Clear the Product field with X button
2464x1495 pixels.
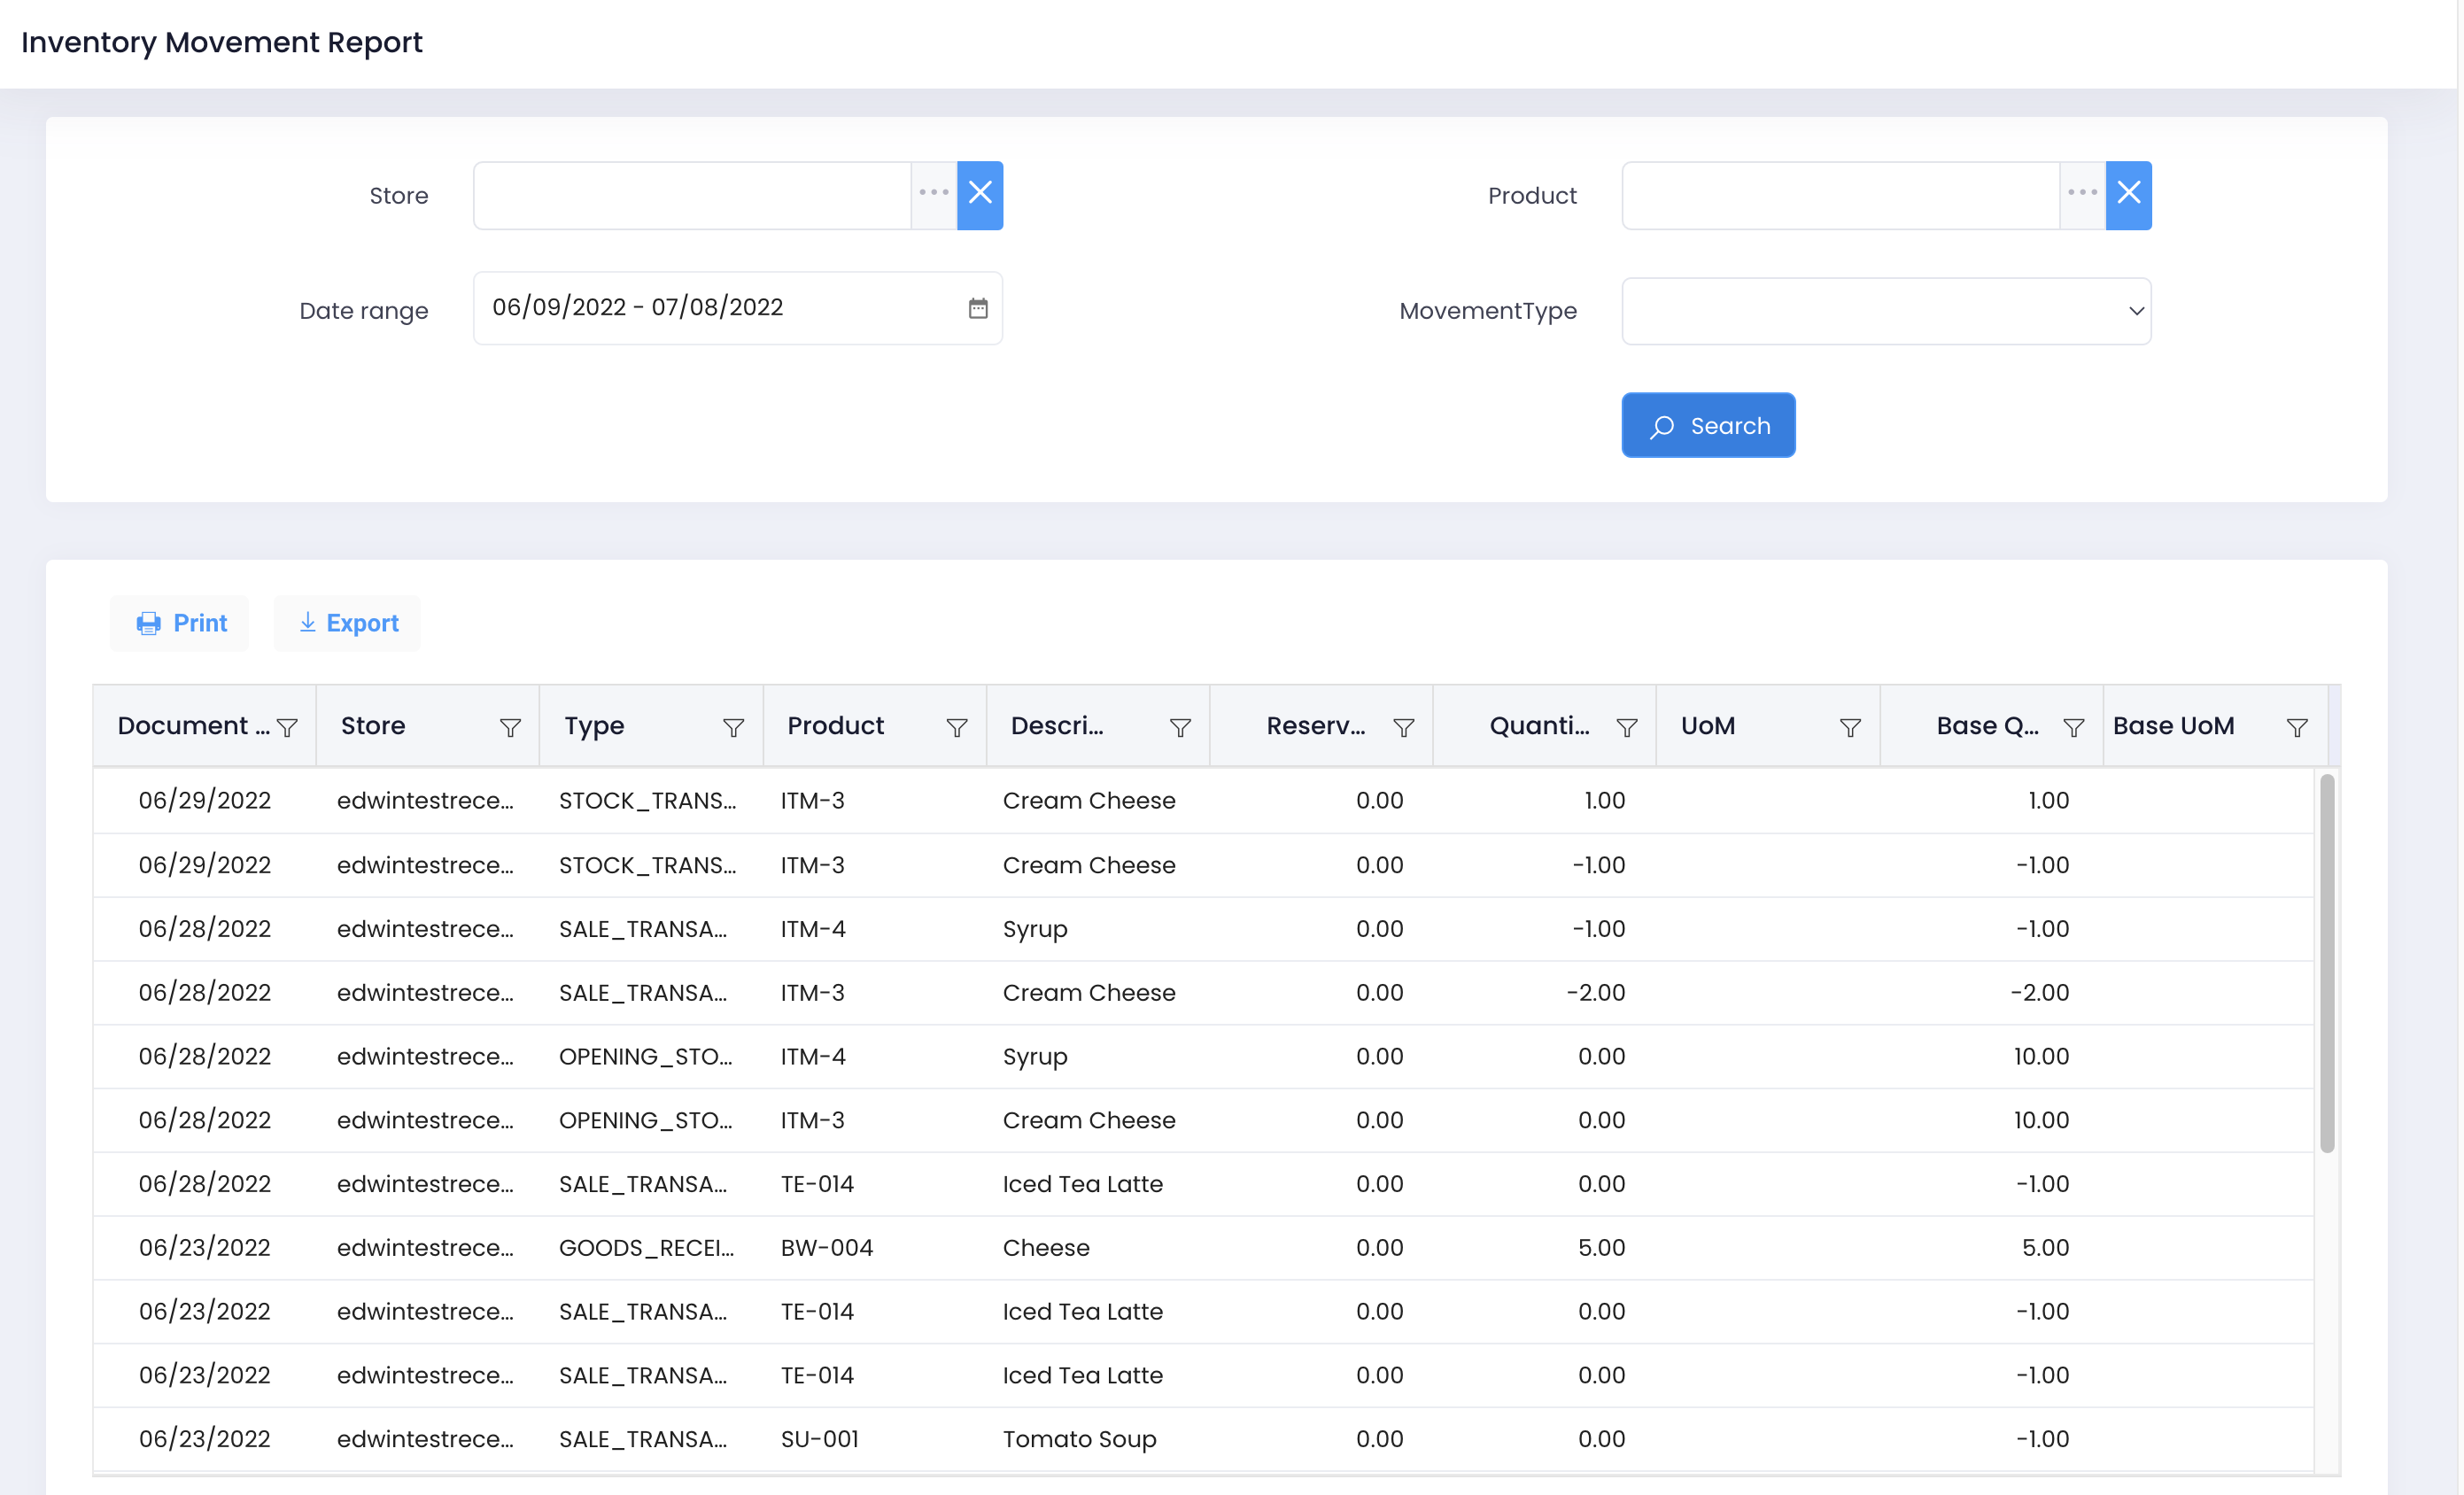[2128, 195]
